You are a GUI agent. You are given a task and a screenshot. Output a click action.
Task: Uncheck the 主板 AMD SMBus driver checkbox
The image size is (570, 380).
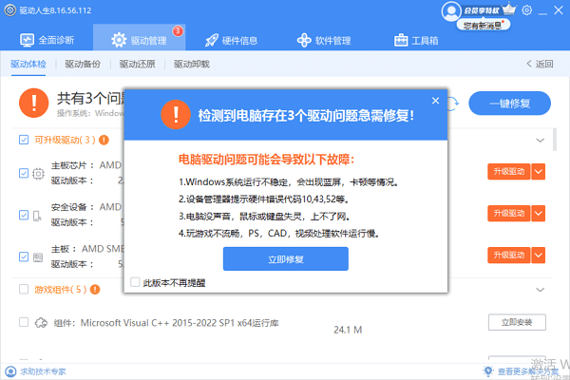[x=24, y=256]
